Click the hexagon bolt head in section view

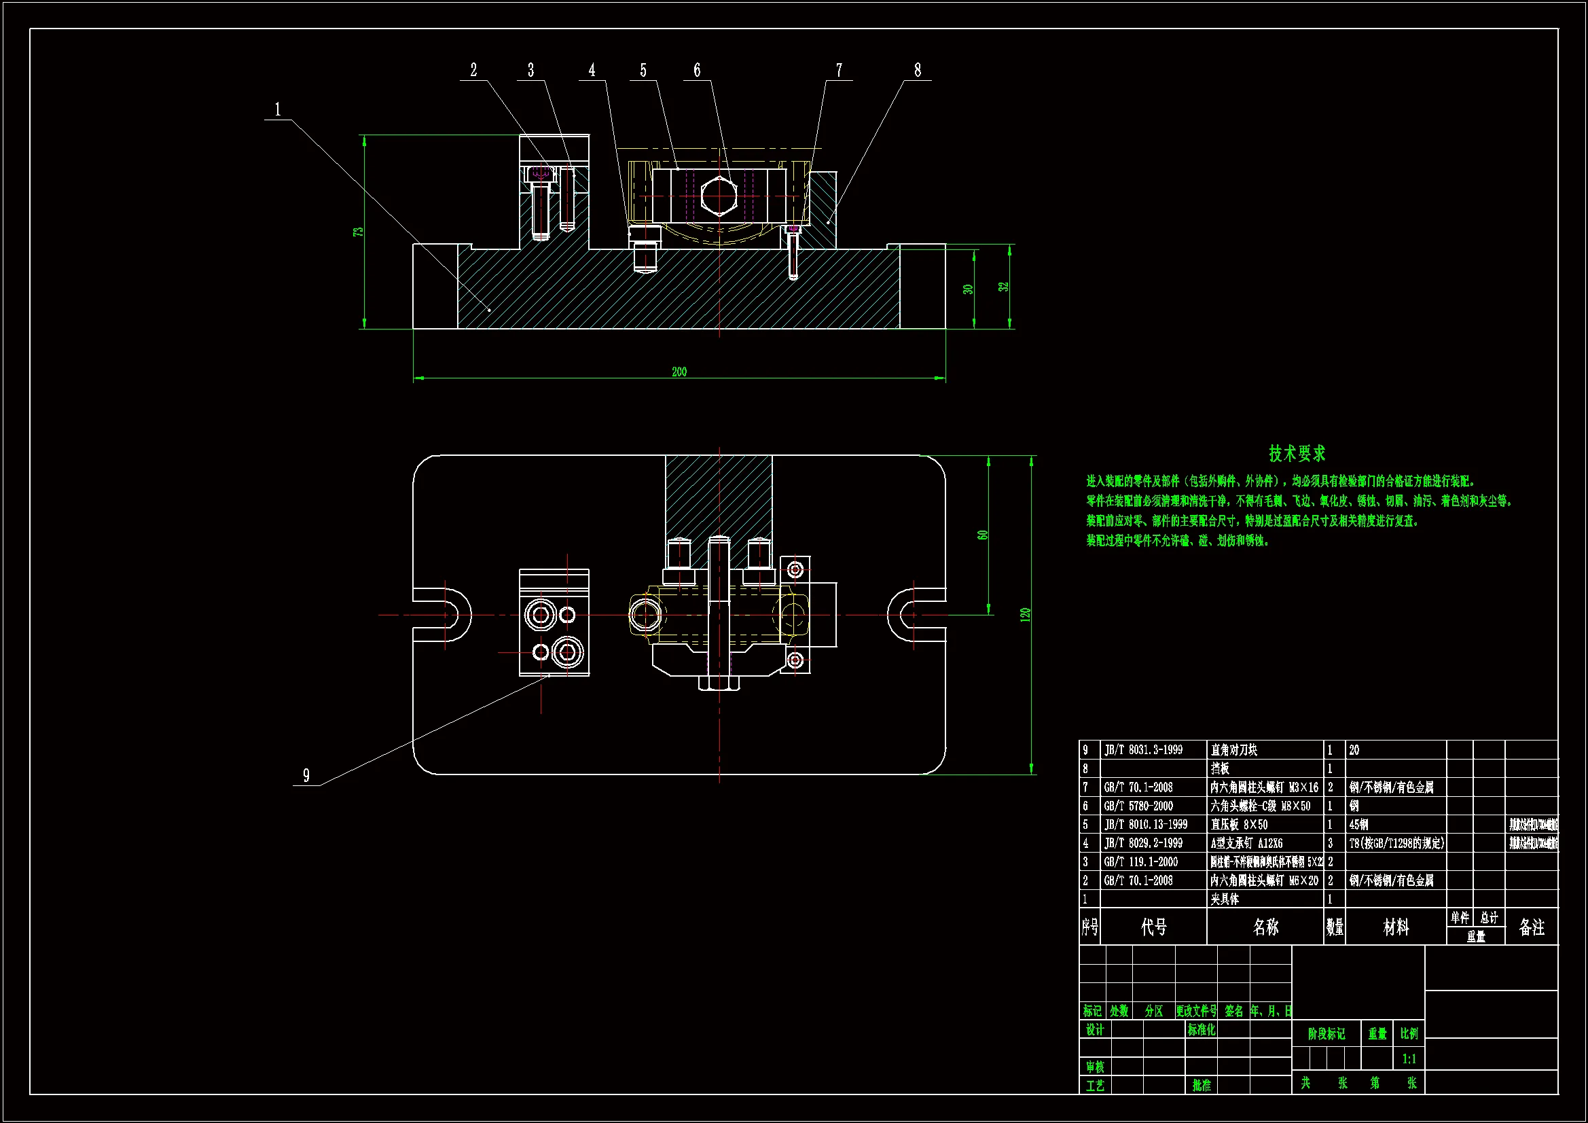pos(719,196)
